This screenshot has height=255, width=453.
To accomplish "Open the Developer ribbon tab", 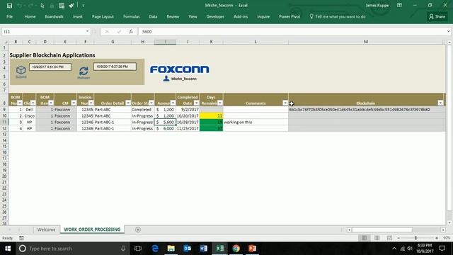I will 215,16.
